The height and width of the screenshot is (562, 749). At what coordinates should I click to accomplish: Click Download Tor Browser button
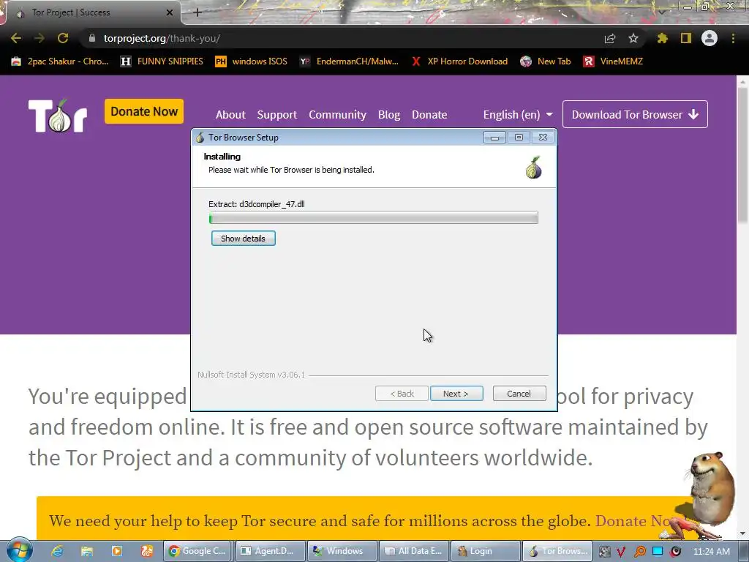(x=635, y=114)
